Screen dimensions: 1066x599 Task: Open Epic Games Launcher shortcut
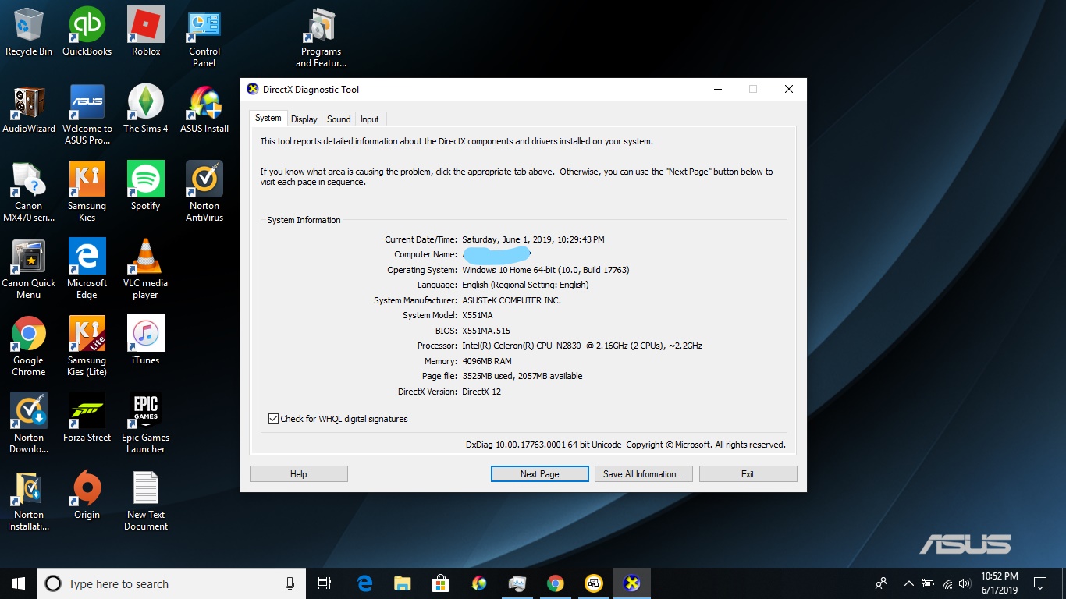146,424
